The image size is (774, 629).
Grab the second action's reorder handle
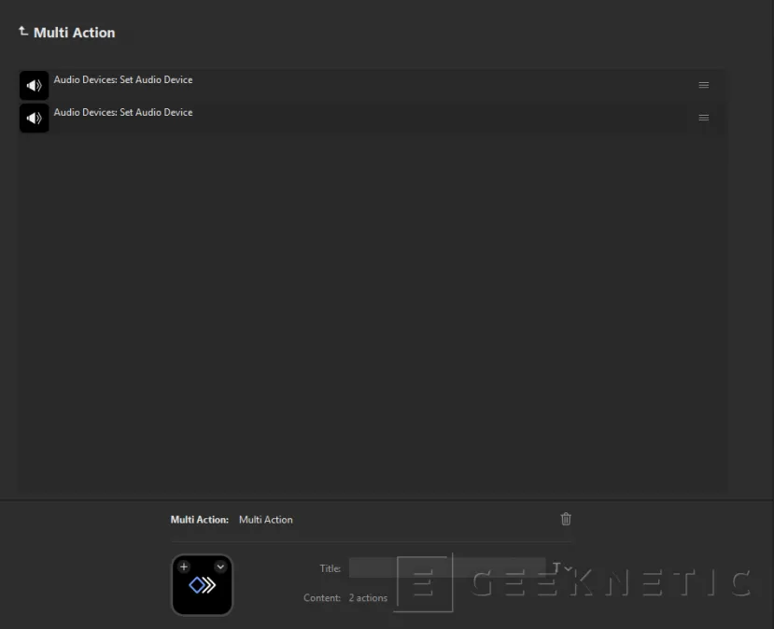(704, 118)
